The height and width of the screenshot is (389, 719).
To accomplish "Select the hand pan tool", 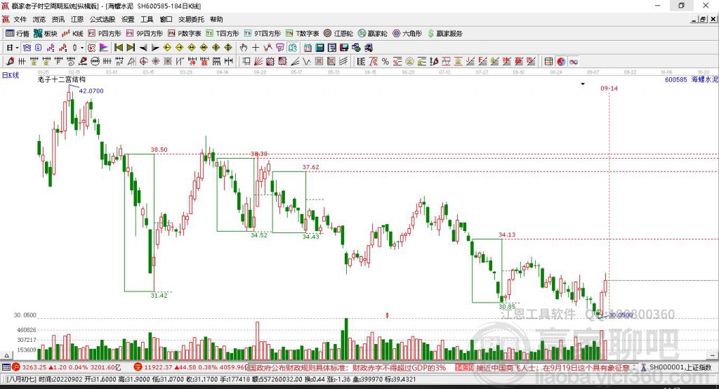I will click(x=243, y=48).
